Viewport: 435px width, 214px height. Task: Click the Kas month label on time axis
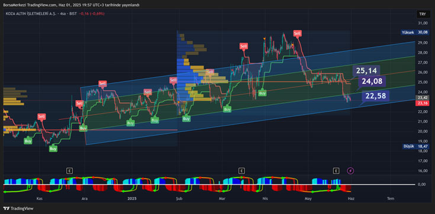40,198
